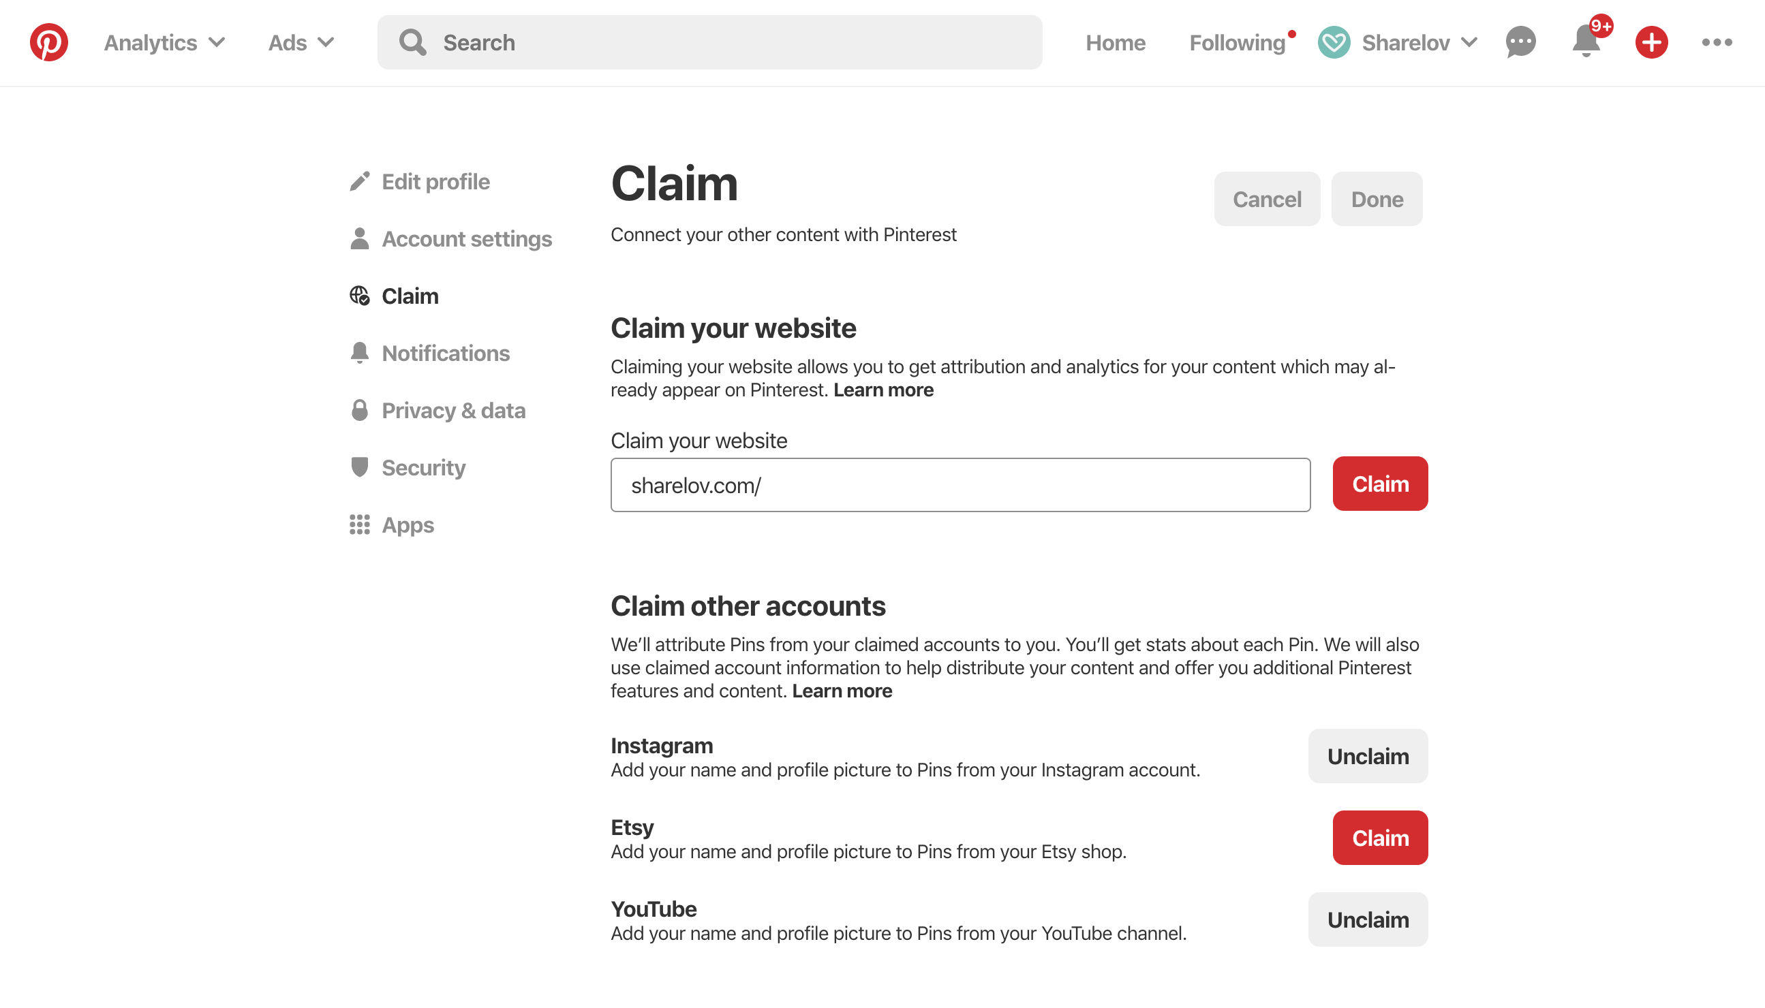Select Edit profile in the sidebar
The image size is (1765, 1008).
click(x=435, y=181)
